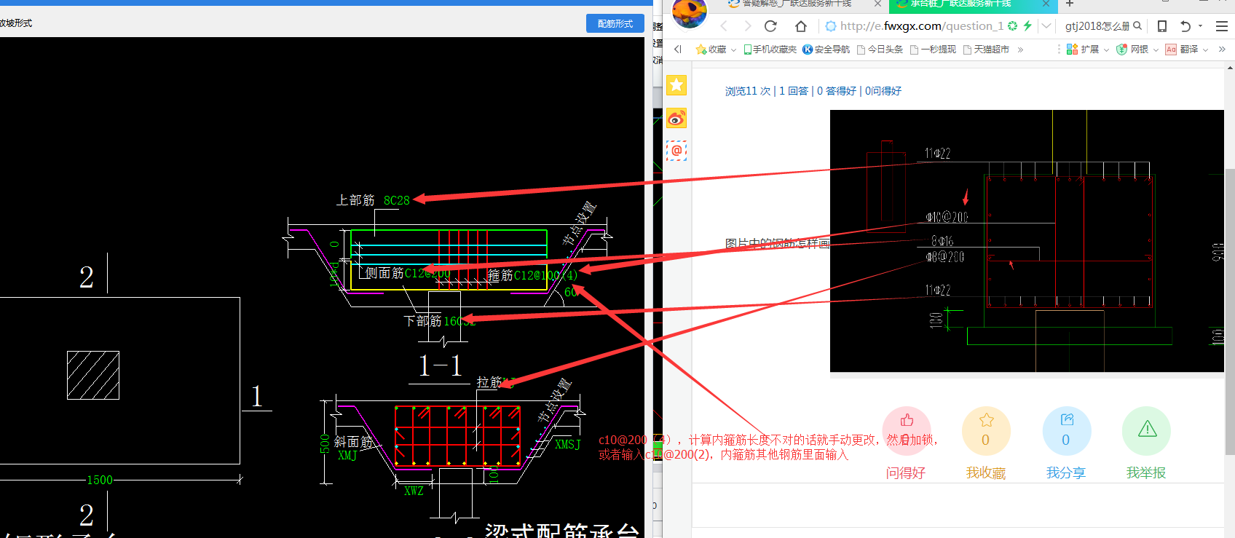The width and height of the screenshot is (1235, 538).
Task: Show more extensions chevron
Action: 1222,50
